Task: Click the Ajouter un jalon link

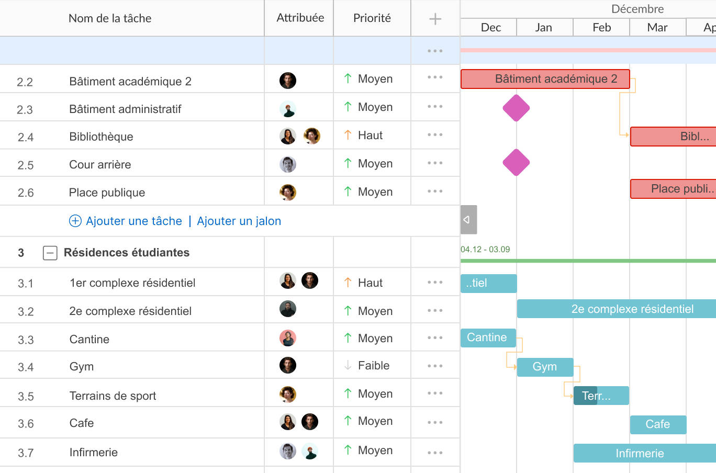Action: (239, 221)
